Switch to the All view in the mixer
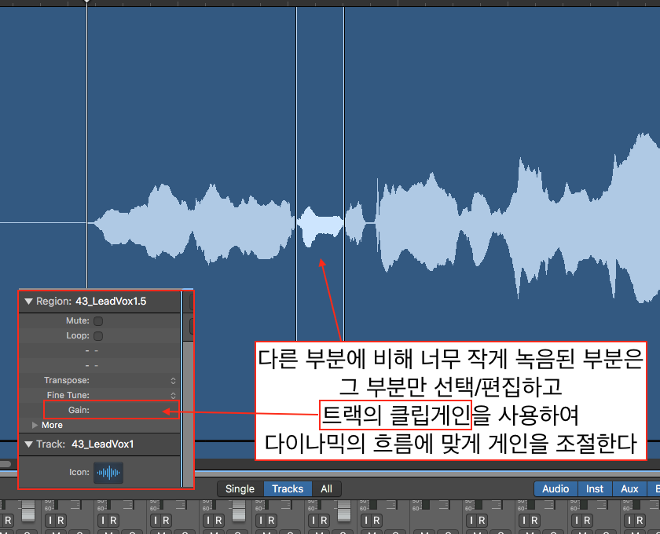Screen dimensions: 660x534 326,488
